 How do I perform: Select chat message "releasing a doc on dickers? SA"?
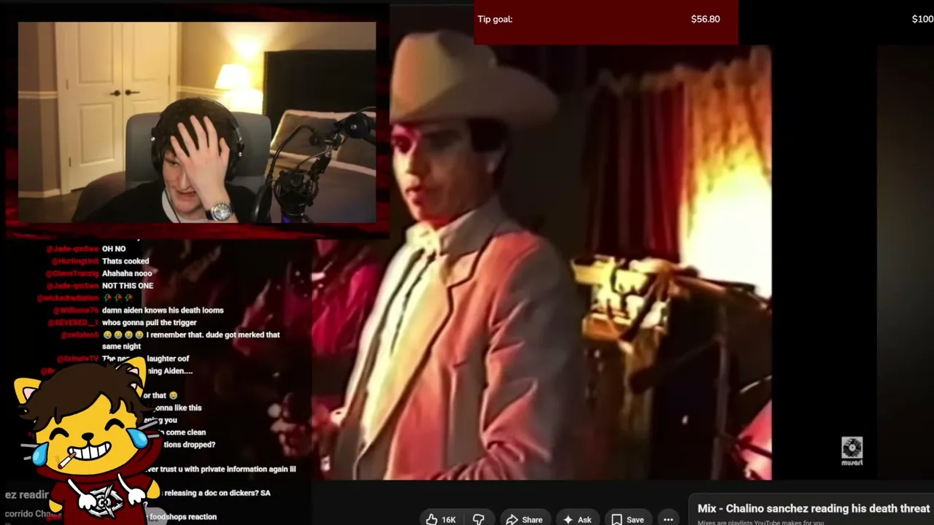217,493
